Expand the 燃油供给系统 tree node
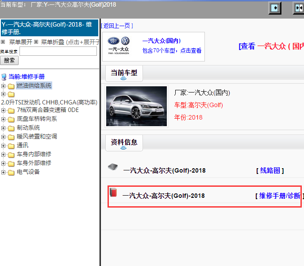The width and height of the screenshot is (304, 266). tap(3, 86)
